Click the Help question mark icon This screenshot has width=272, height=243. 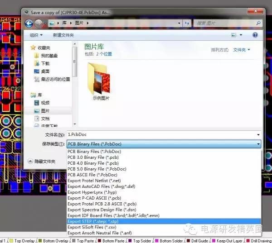[255, 35]
